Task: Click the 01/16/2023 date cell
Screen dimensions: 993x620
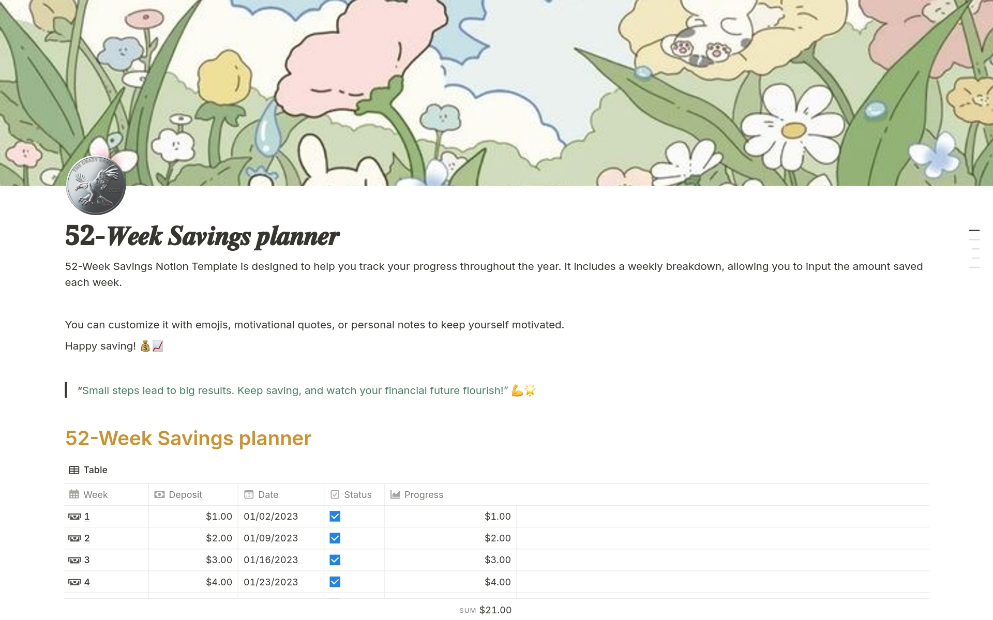Action: click(271, 560)
